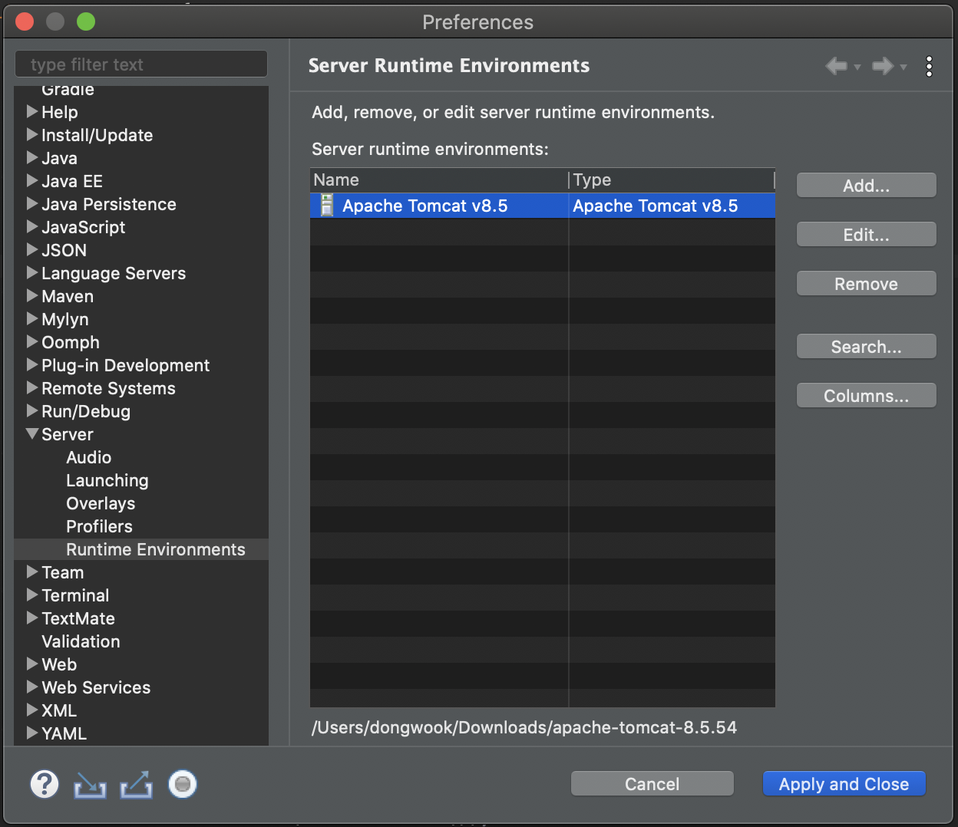Open the Help contents question mark icon
This screenshot has width=958, height=827.
[45, 784]
